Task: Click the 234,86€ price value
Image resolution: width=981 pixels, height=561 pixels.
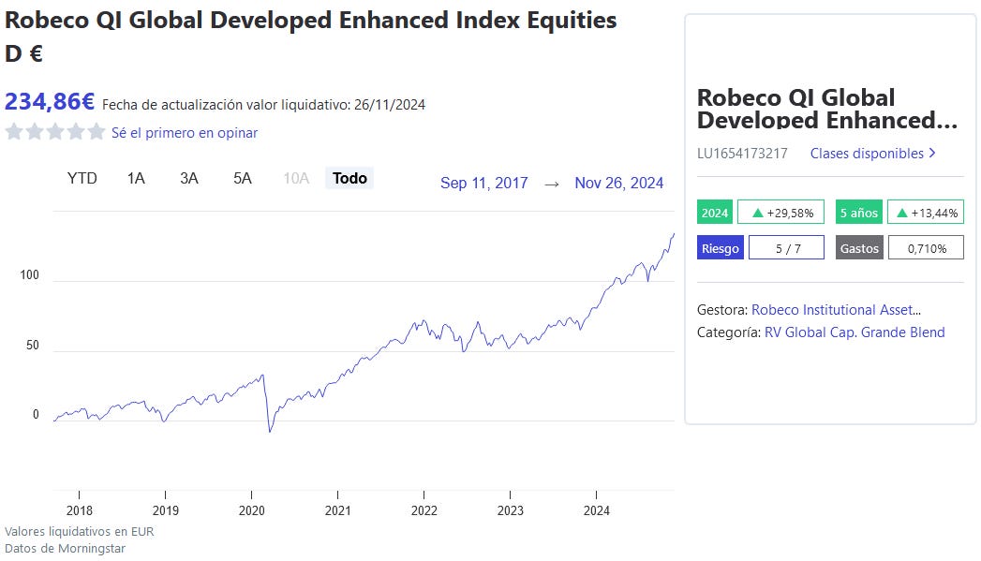Action: pyautogui.click(x=50, y=101)
